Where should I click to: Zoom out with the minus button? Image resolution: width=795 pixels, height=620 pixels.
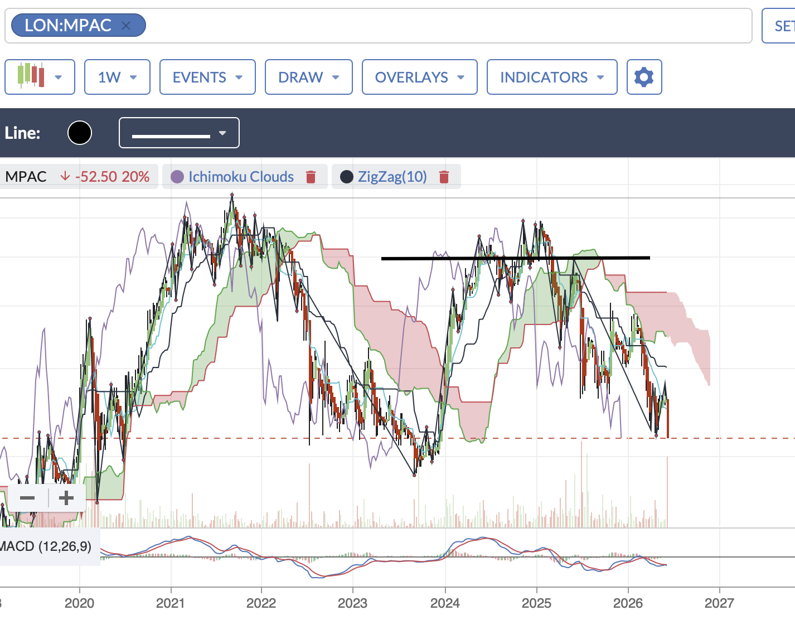27,498
